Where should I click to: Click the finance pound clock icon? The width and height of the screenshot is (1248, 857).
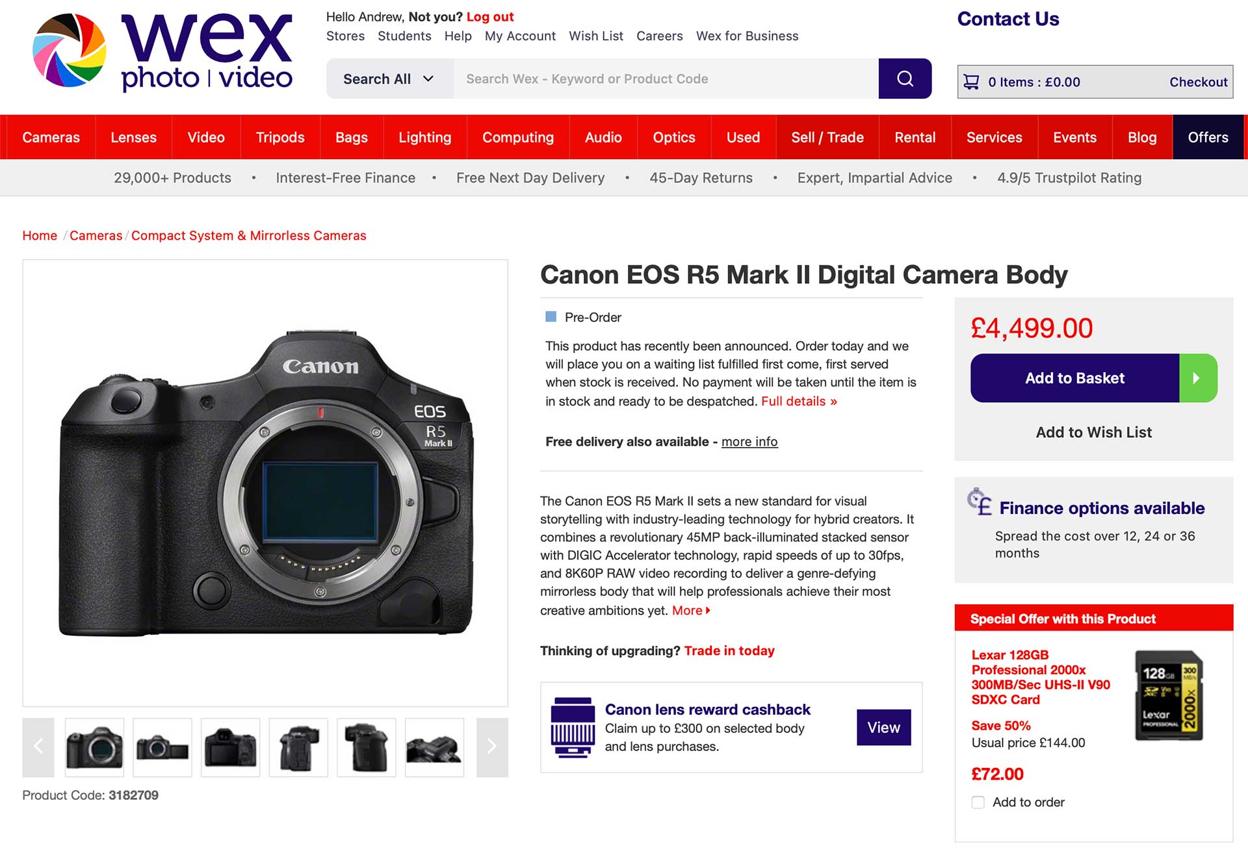pyautogui.click(x=980, y=502)
